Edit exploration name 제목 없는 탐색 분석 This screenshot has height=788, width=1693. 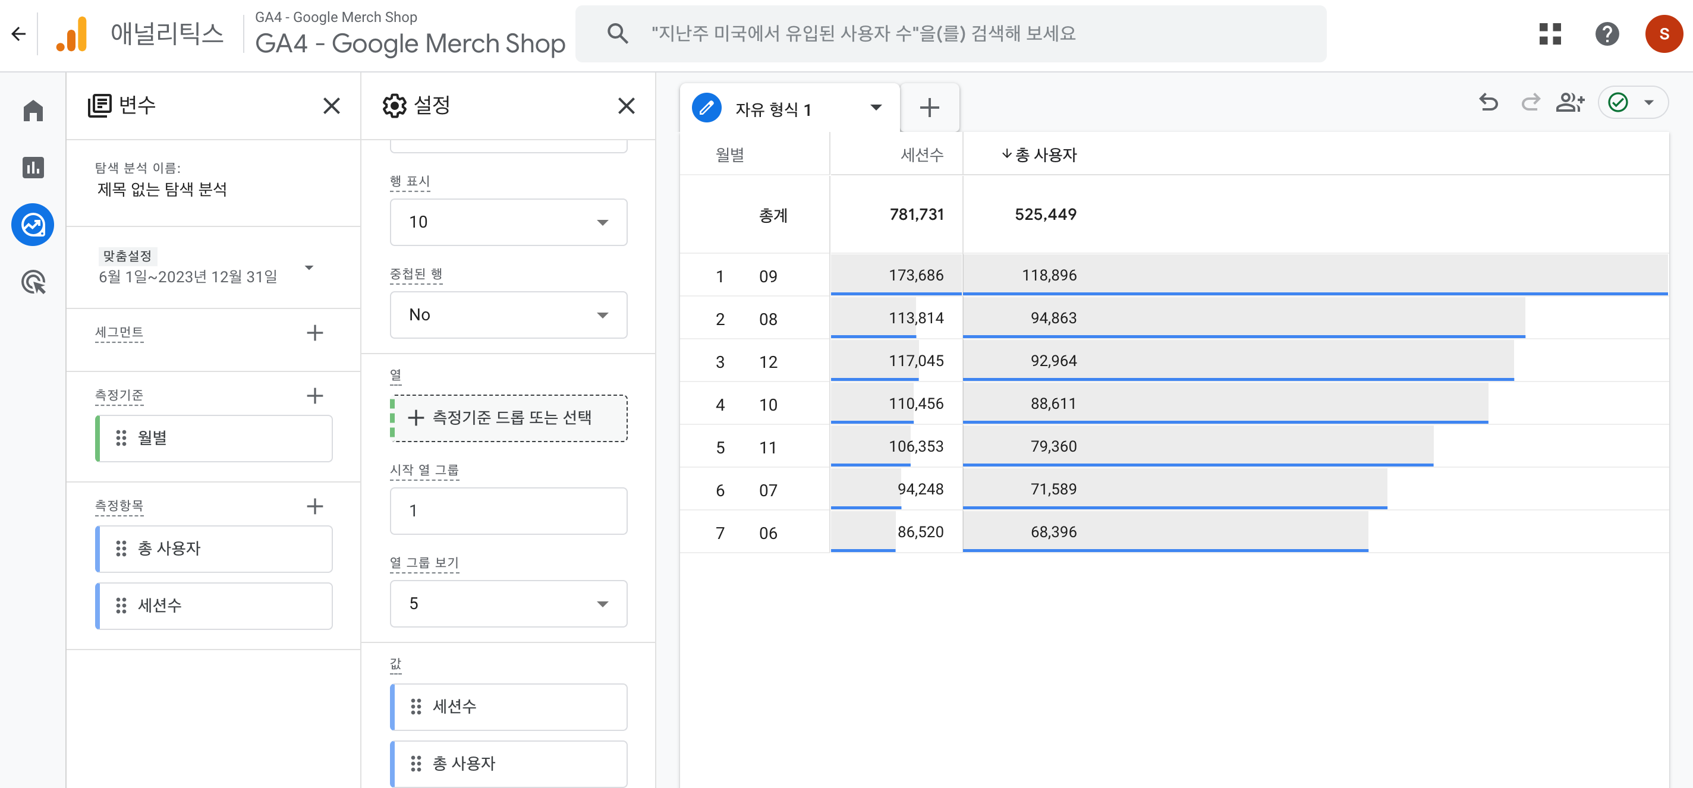click(x=162, y=190)
